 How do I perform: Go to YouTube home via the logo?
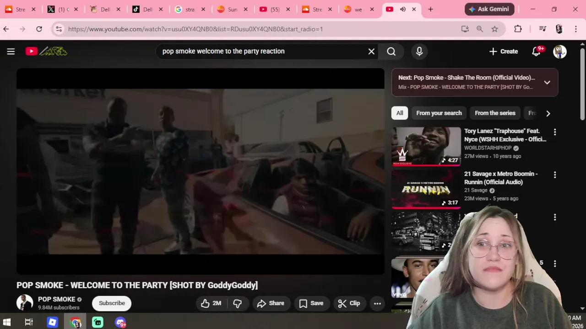point(46,51)
